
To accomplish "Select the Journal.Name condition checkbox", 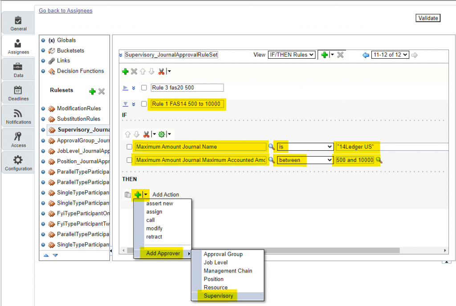I will 129,147.
